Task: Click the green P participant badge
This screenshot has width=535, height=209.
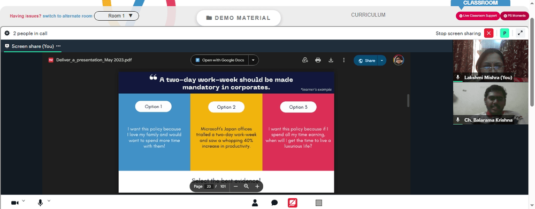Action: (x=505, y=33)
